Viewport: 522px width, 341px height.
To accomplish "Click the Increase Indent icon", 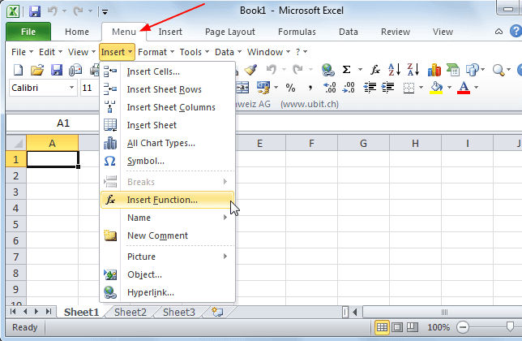I will (x=387, y=88).
